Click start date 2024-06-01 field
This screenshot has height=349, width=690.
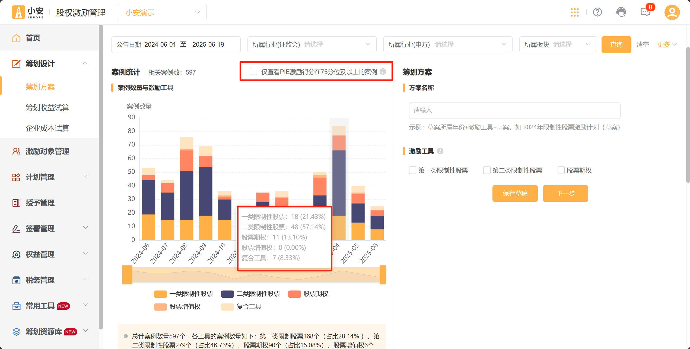(160, 44)
